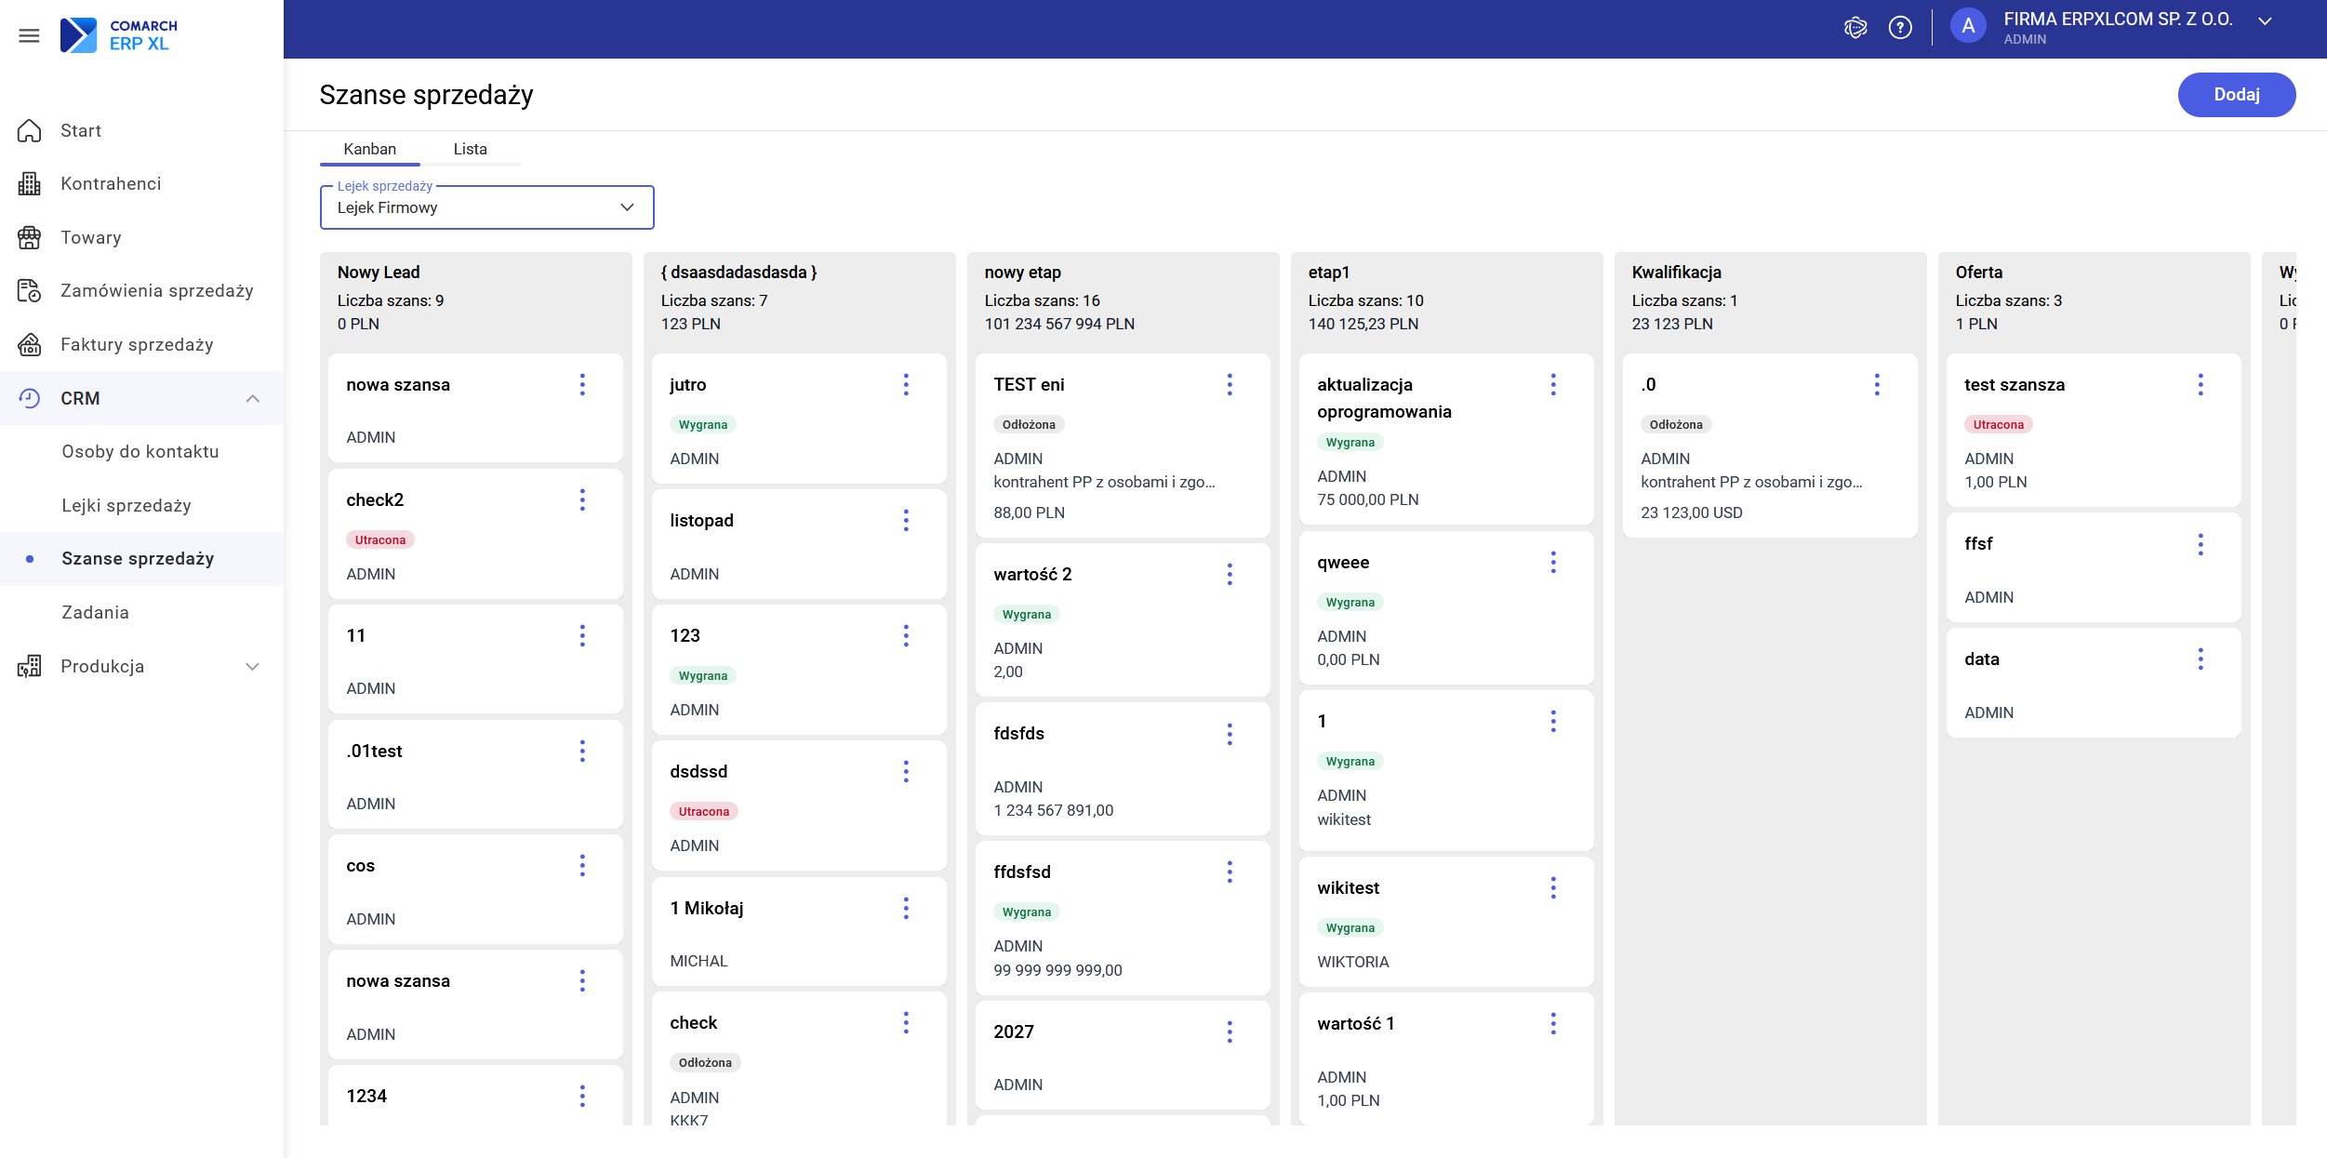
Task: Collapse the CRM menu section
Action: [x=252, y=399]
